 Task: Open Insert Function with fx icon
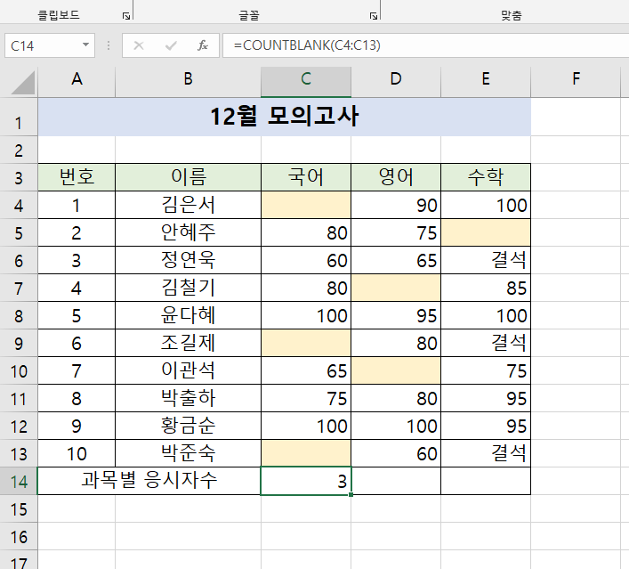[x=203, y=45]
